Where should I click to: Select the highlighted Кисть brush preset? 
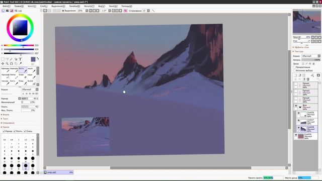point(23,70)
